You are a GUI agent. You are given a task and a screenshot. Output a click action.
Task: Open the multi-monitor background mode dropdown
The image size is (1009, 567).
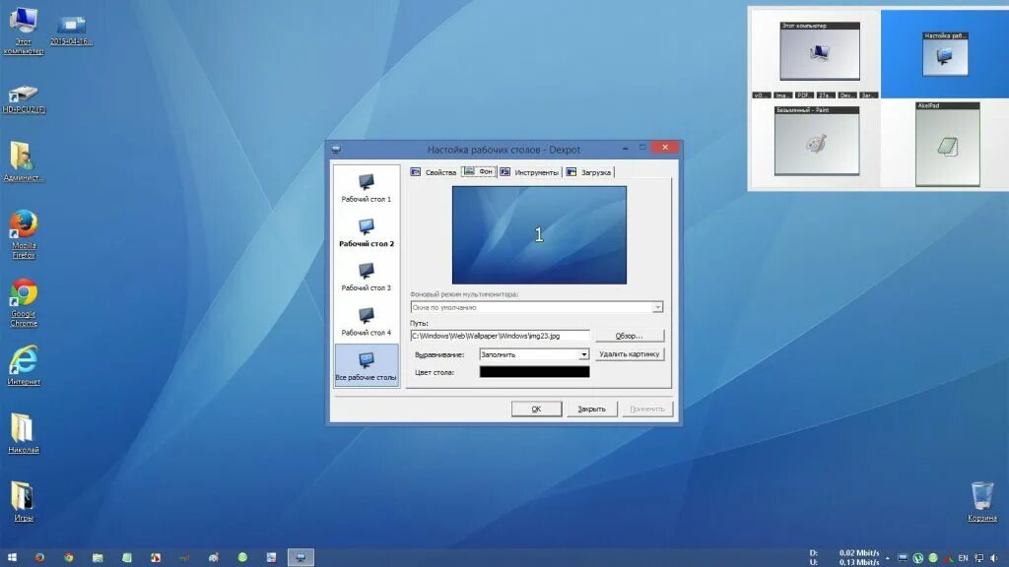tap(537, 307)
